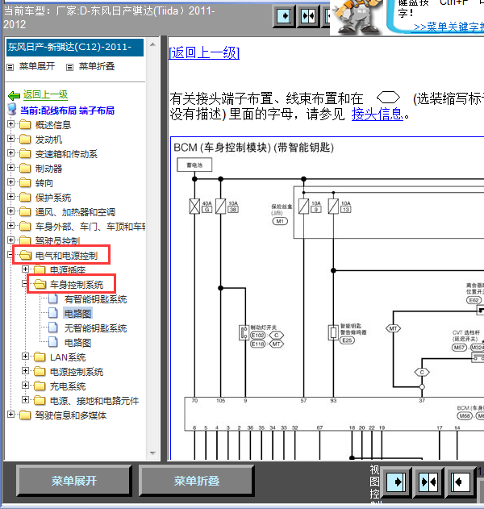Expand the 变速箱和传动系 tree node

point(10,153)
